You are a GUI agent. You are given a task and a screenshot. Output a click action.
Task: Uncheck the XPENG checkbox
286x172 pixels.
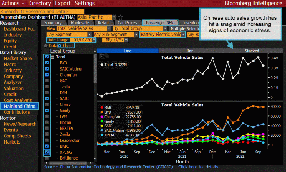(x=47, y=152)
